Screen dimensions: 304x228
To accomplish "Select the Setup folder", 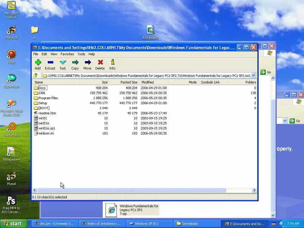I will (x=40, y=103).
